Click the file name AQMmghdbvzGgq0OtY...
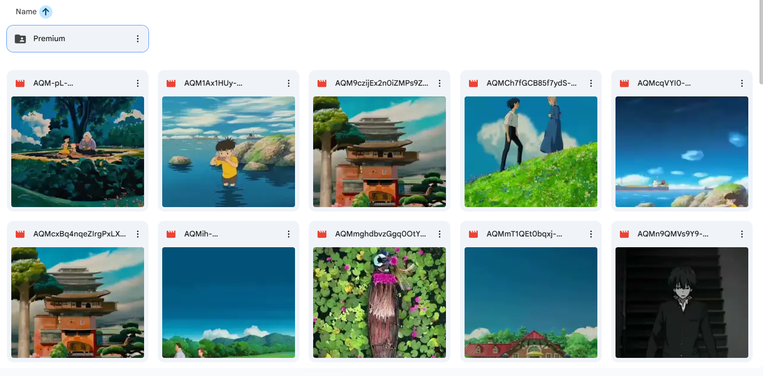Image resolution: width=763 pixels, height=376 pixels. click(x=381, y=234)
